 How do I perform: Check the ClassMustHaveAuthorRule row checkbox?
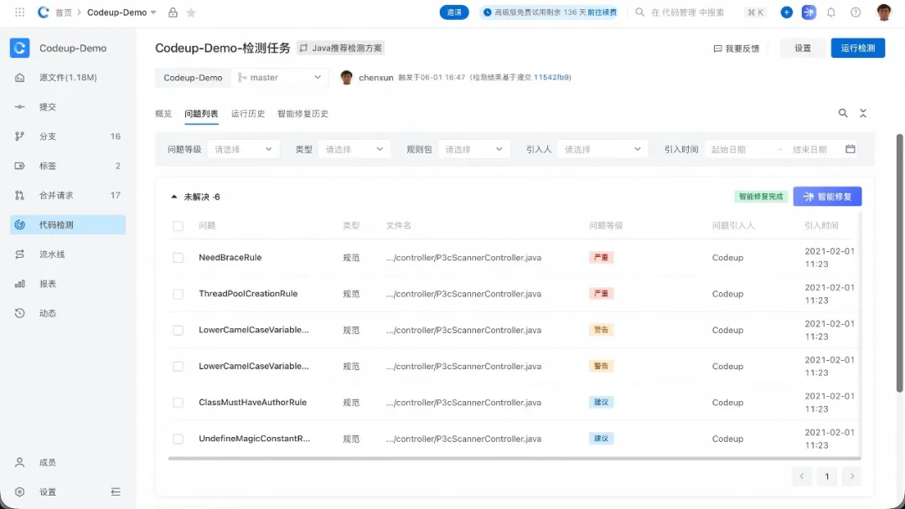click(x=178, y=403)
